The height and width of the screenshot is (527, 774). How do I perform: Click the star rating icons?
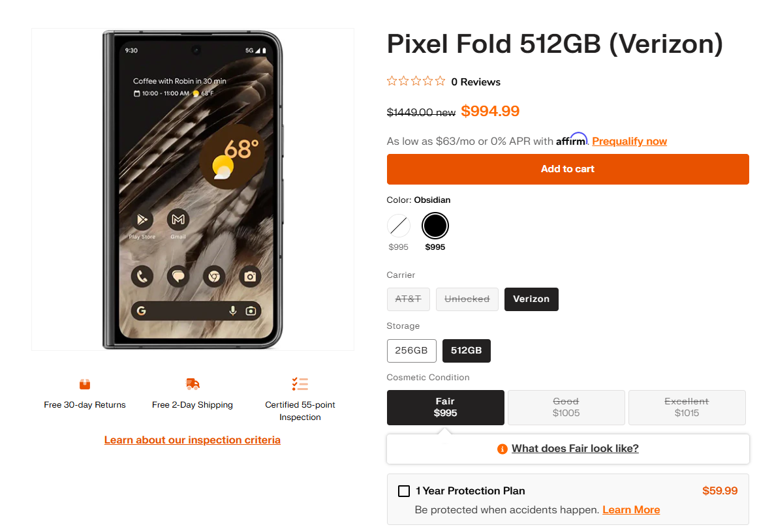click(416, 82)
